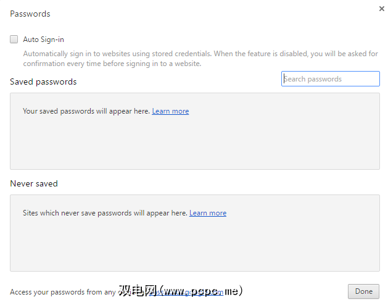Click the watermark text over the footer

tap(180, 290)
